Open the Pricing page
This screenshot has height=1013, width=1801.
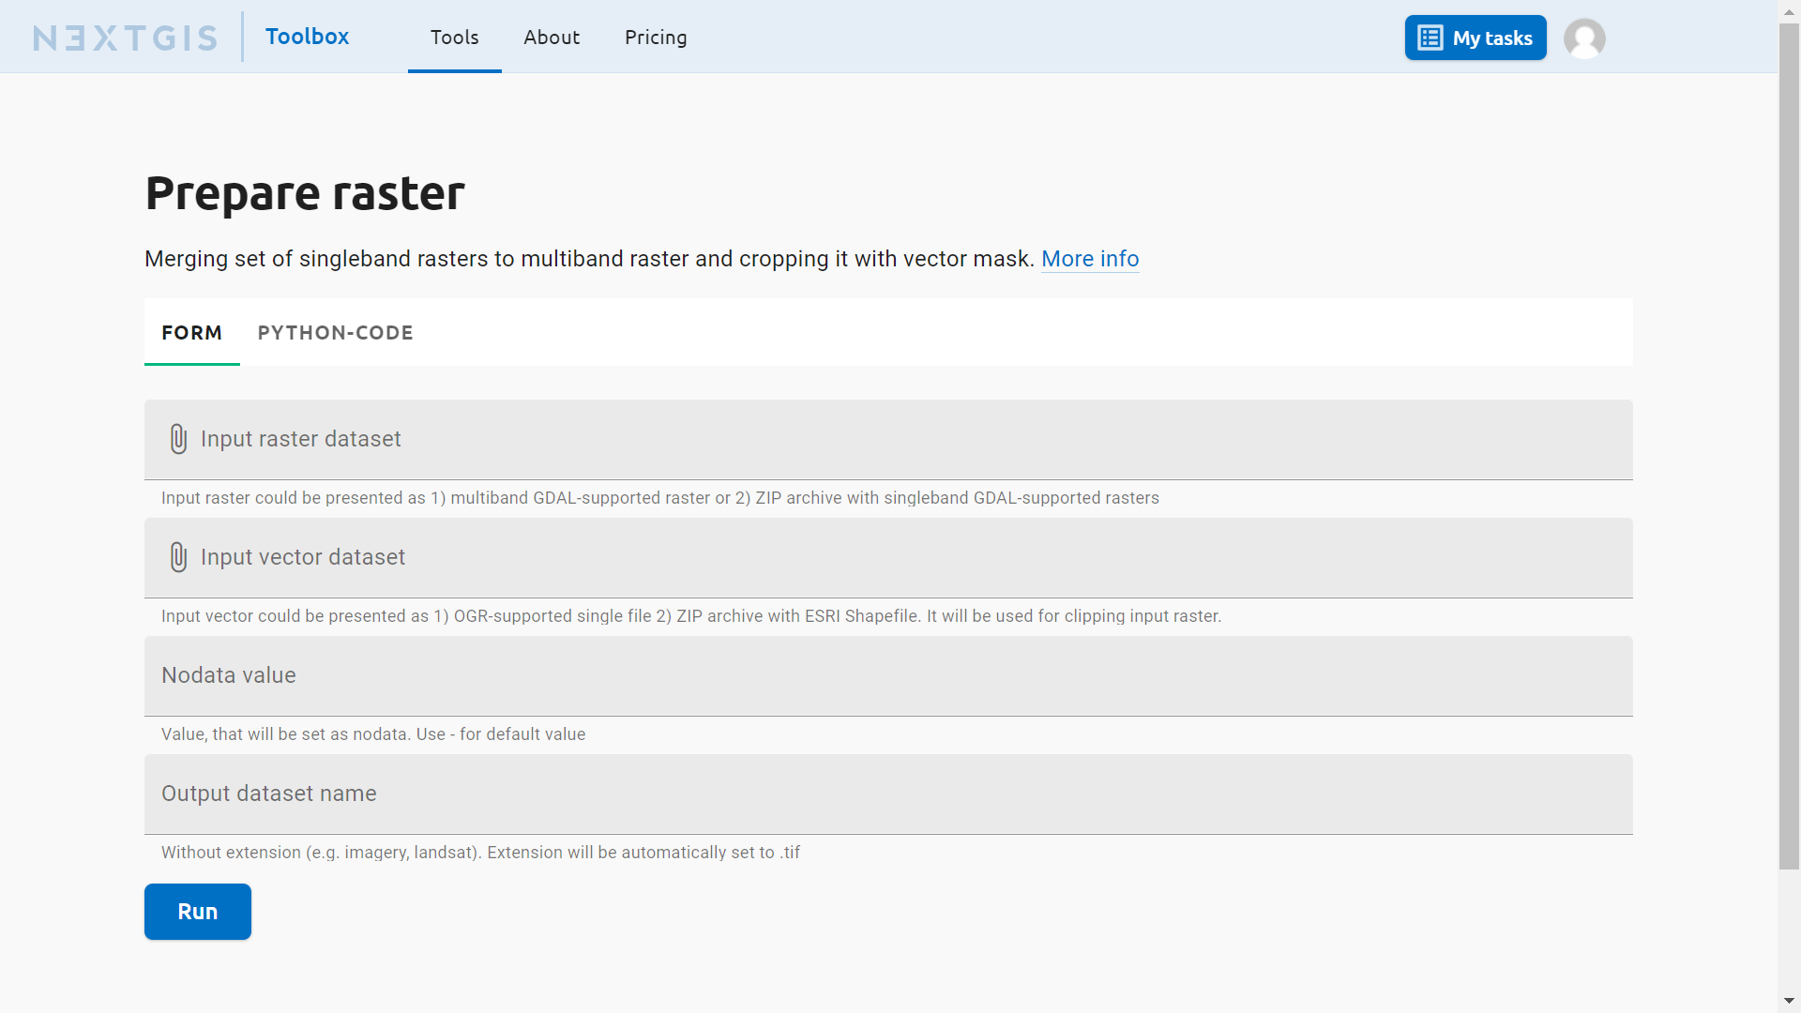coord(656,38)
